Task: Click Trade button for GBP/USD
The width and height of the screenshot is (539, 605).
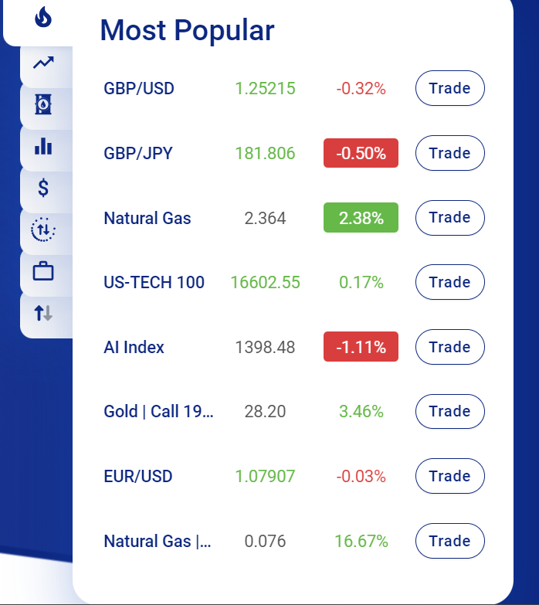Action: [x=449, y=88]
